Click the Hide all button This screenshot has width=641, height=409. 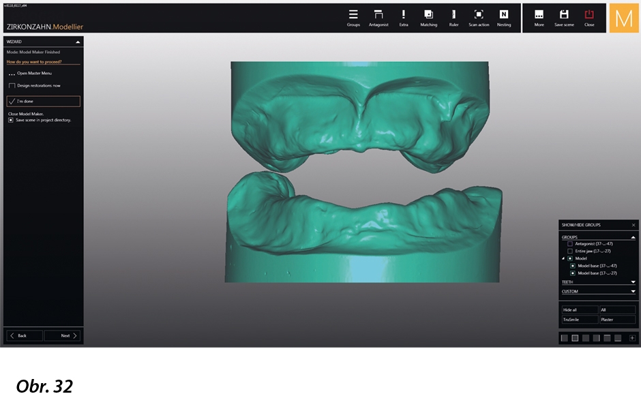click(579, 309)
